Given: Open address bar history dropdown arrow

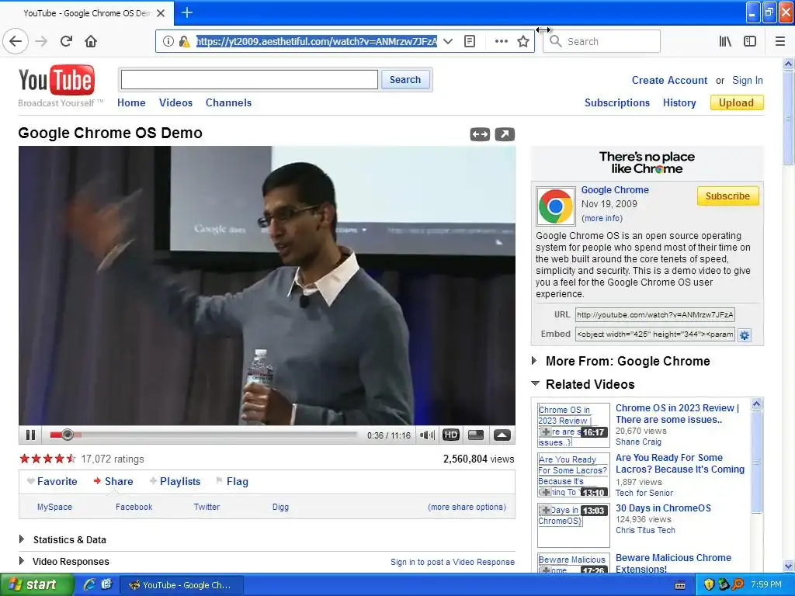Looking at the screenshot, I should click(x=448, y=41).
